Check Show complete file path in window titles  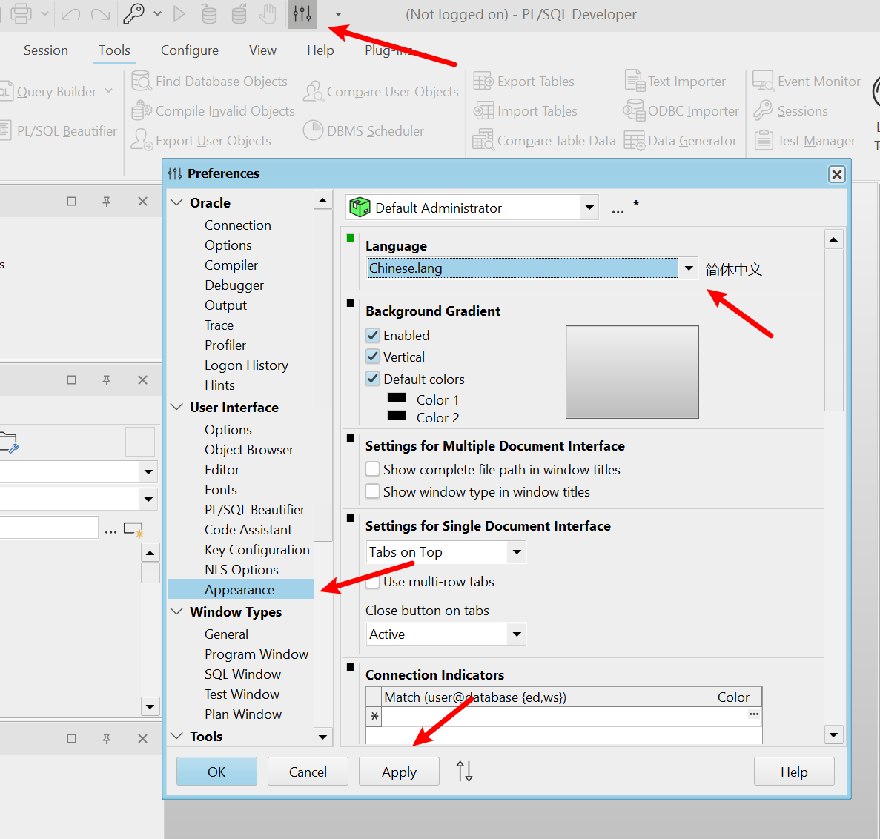tap(373, 469)
